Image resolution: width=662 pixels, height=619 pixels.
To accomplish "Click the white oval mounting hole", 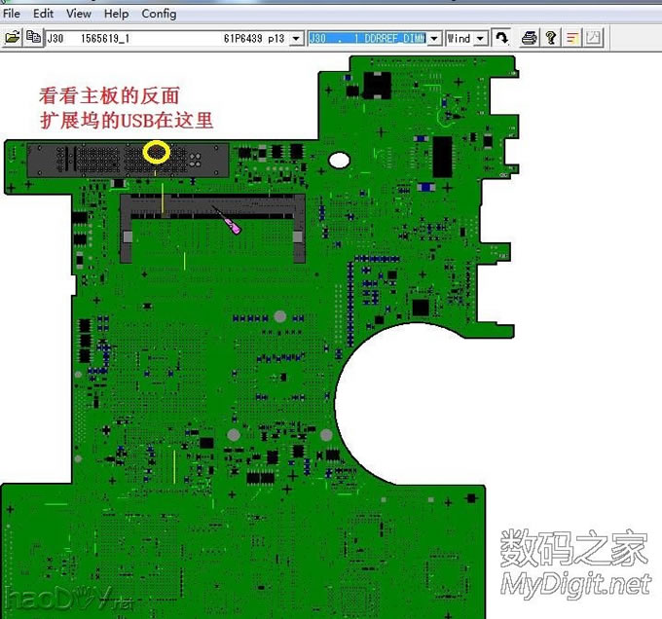I will pos(339,159).
